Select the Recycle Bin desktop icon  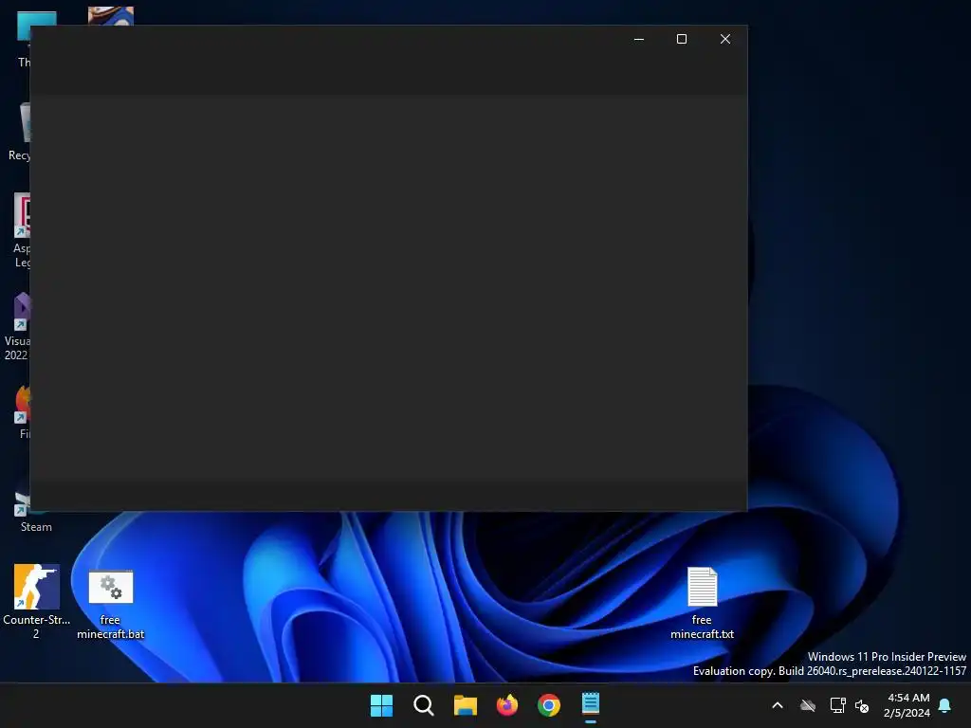[19, 132]
